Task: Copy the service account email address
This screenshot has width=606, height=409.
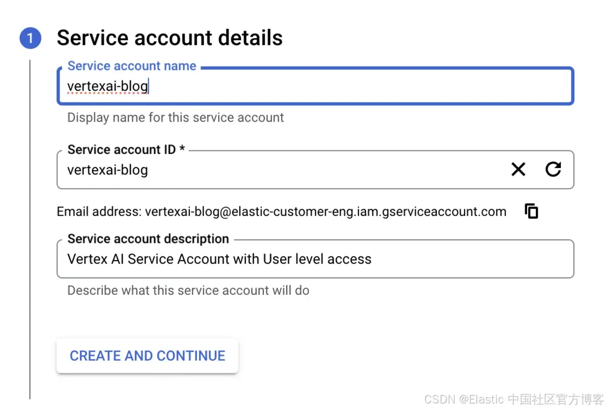Action: [x=531, y=211]
